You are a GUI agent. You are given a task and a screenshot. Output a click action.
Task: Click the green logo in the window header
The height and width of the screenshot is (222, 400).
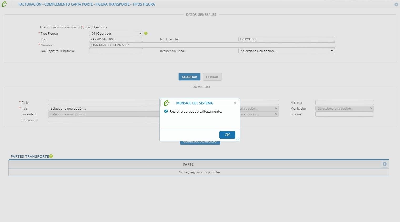pyautogui.click(x=4, y=4)
